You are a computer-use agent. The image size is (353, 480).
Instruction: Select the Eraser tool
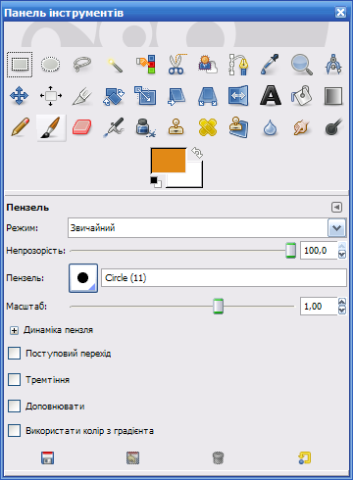coord(82,127)
